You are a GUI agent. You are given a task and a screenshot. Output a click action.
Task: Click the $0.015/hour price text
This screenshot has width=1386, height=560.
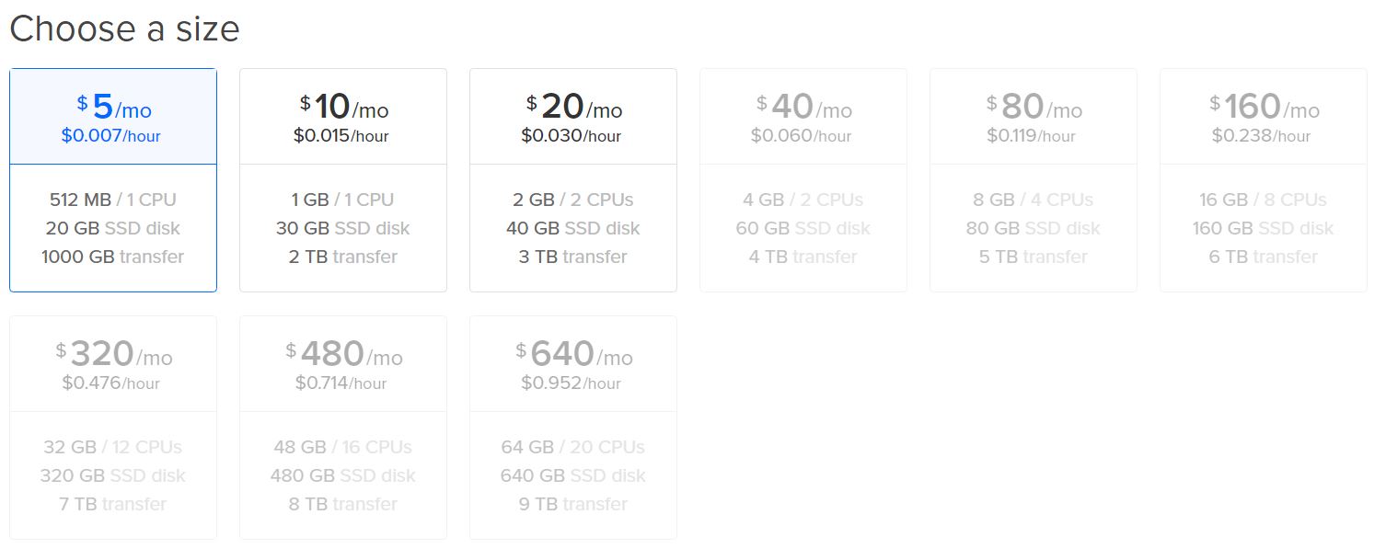click(341, 136)
